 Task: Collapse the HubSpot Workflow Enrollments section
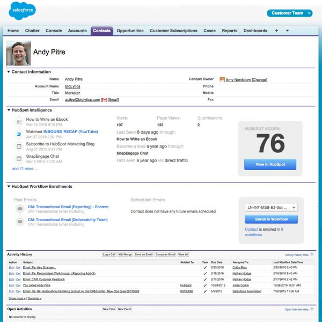9,186
